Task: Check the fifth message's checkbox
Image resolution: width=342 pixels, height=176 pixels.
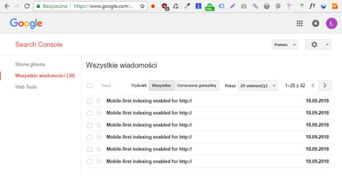Action: (x=90, y=149)
